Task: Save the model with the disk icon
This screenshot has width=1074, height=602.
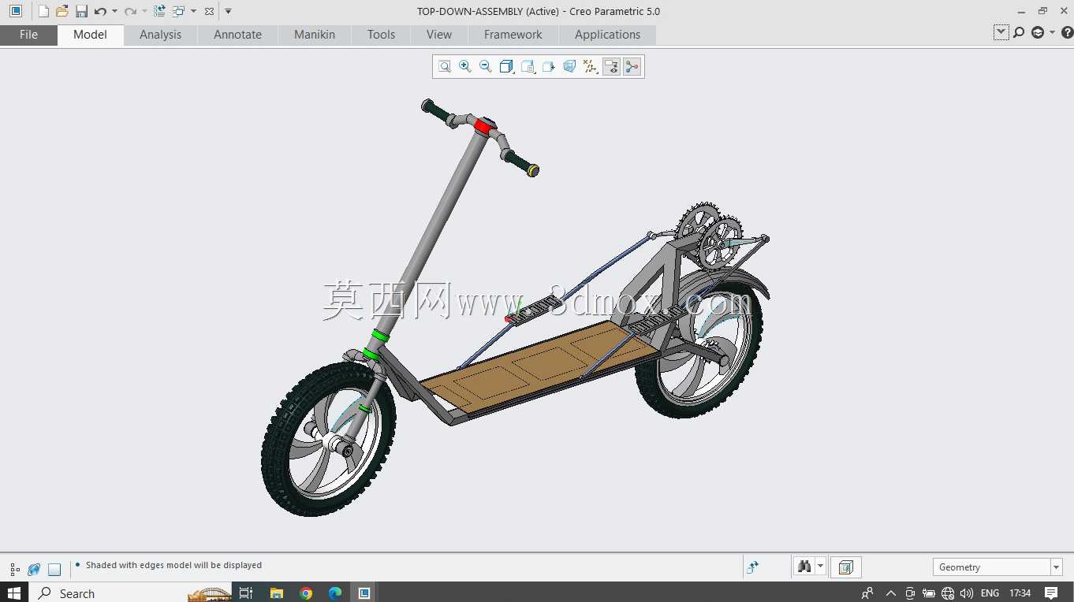Action: pos(81,11)
